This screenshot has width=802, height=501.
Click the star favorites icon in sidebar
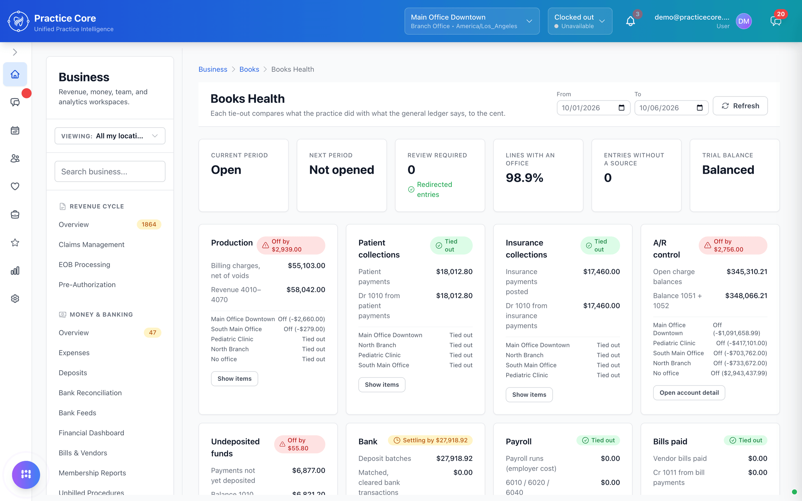click(x=15, y=243)
